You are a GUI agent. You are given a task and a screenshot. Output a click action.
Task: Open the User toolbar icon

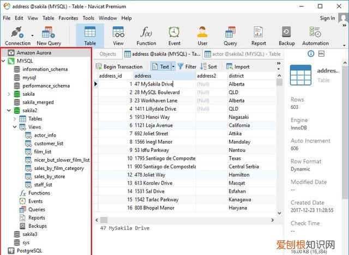pyautogui.click(x=202, y=34)
